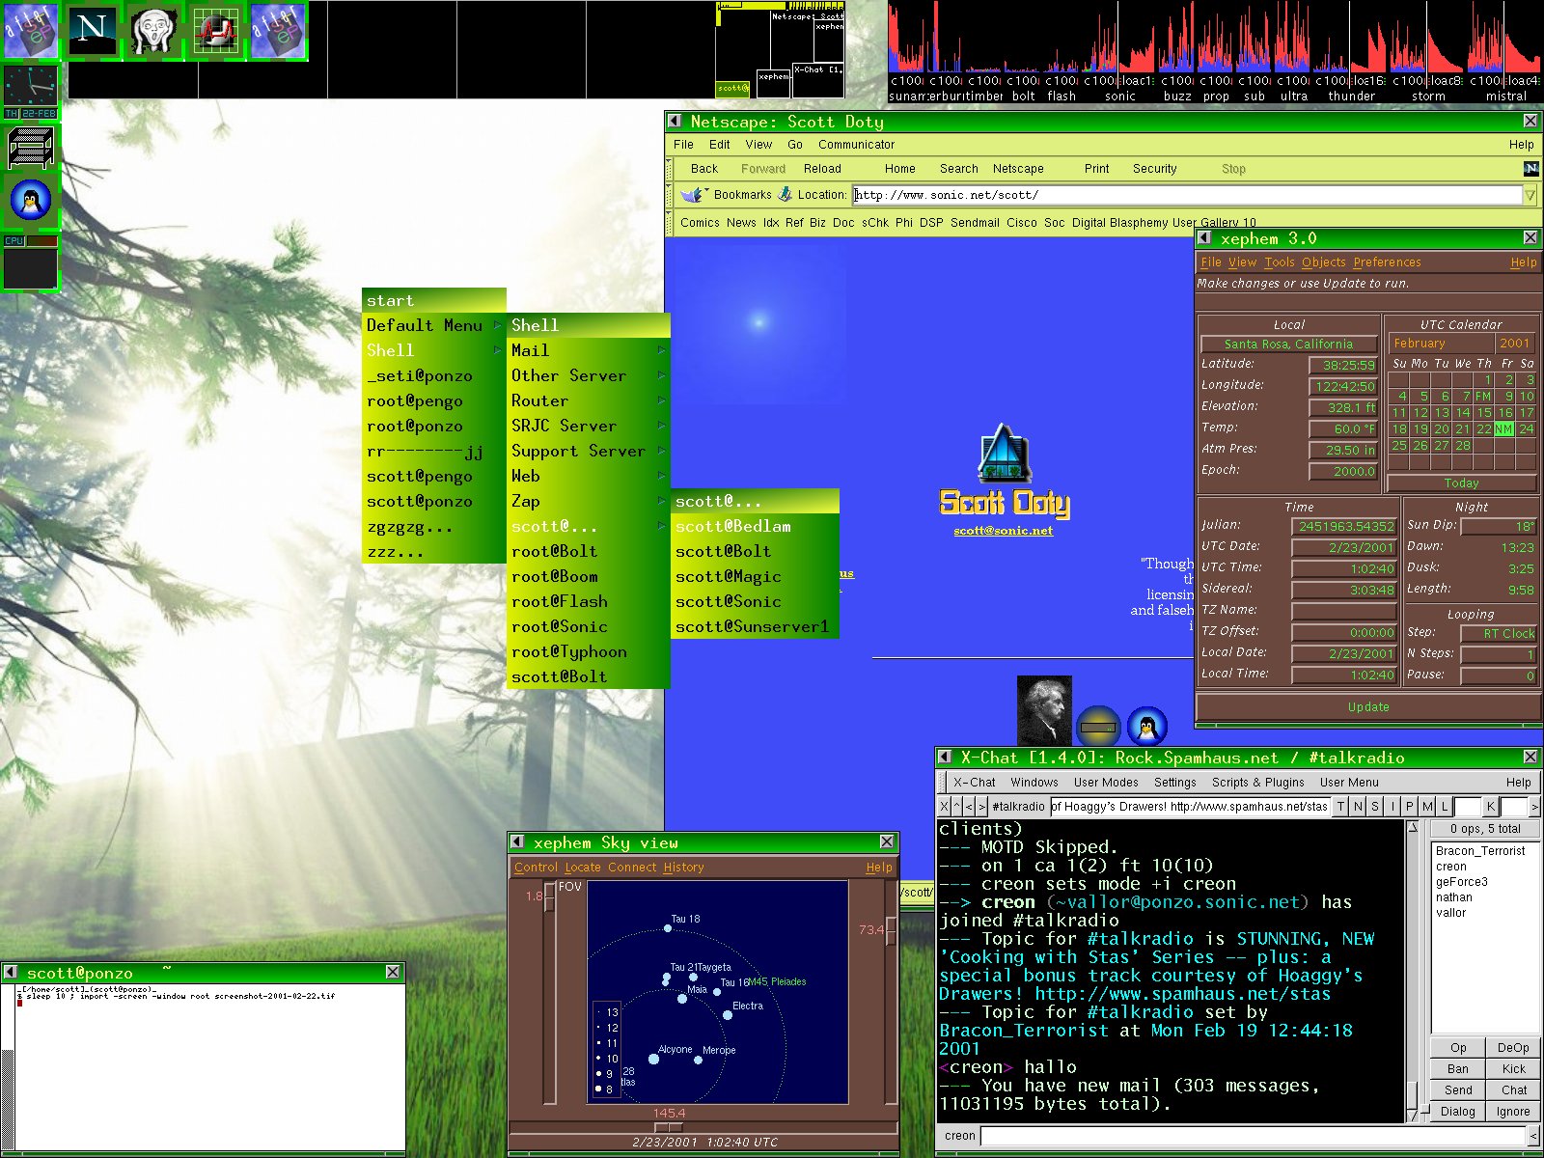Expand the 'Other Server' submenu entry
The height and width of the screenshot is (1158, 1544).
pos(588,375)
